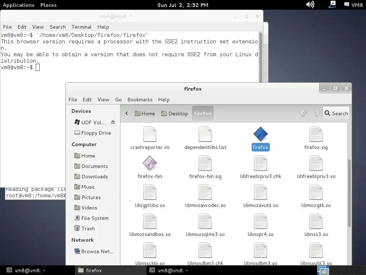Click the crashreporter.ini file icon
This screenshot has width=366, height=275.
[150, 134]
